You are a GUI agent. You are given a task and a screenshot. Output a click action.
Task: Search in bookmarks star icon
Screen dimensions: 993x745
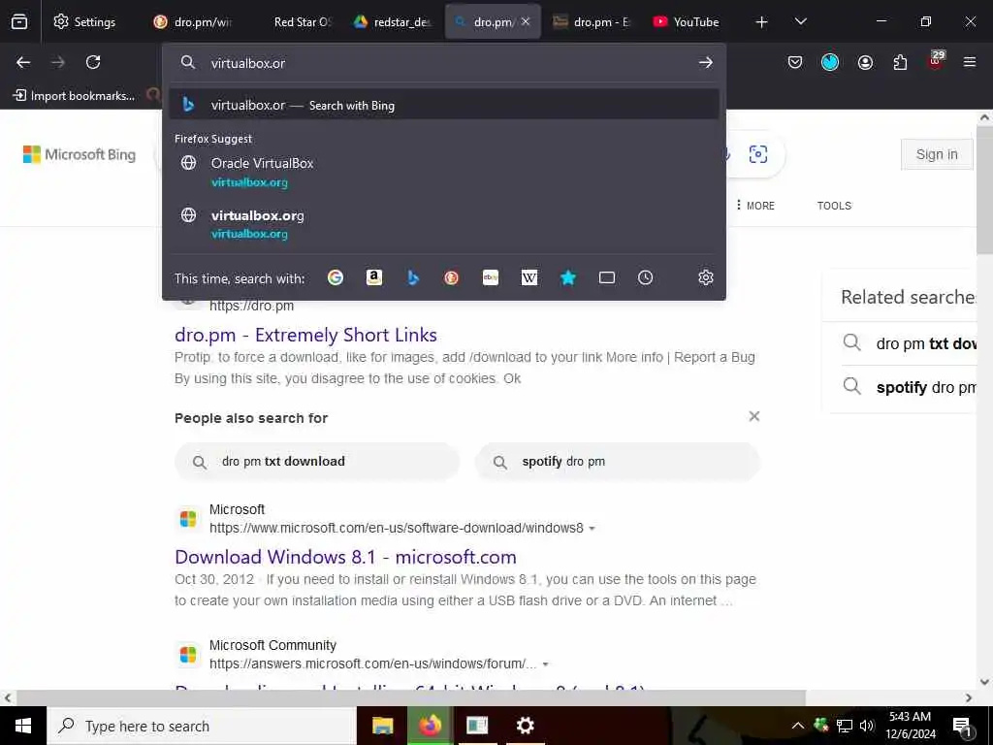coord(568,277)
